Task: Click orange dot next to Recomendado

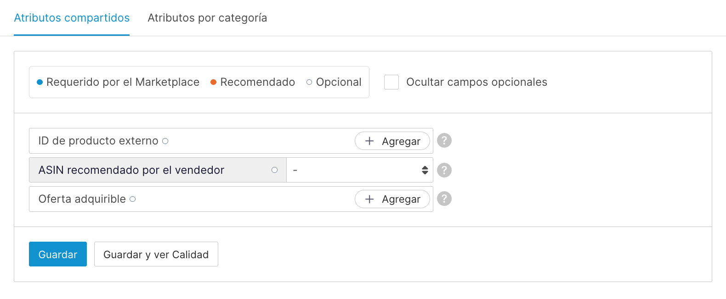Action: pos(213,82)
